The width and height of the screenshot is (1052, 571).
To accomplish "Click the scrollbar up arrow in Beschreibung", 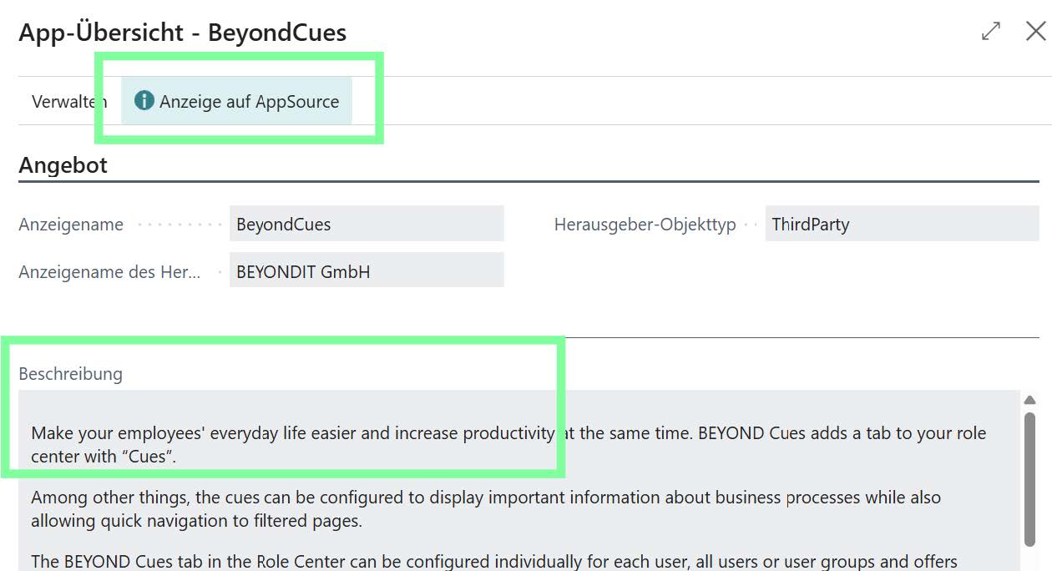I will pos(1029,400).
